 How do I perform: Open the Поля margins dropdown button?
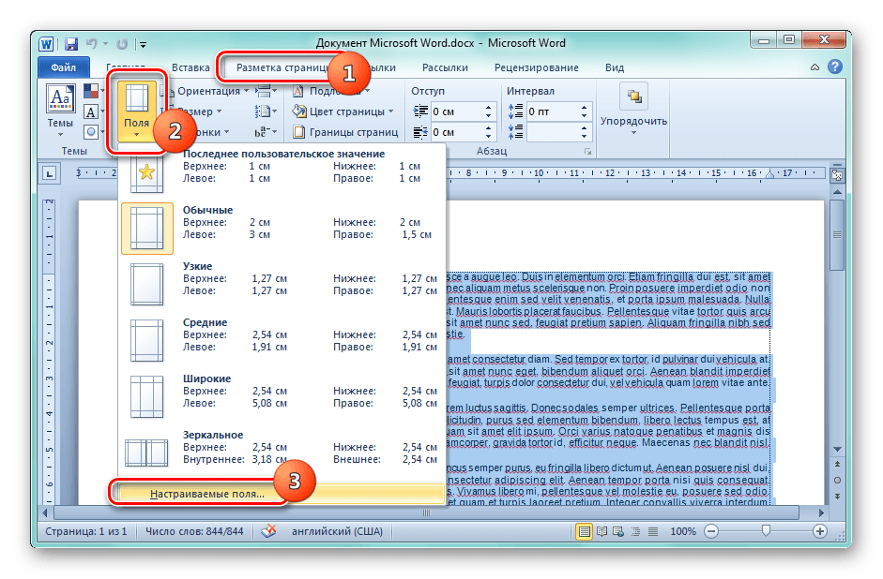point(137,112)
